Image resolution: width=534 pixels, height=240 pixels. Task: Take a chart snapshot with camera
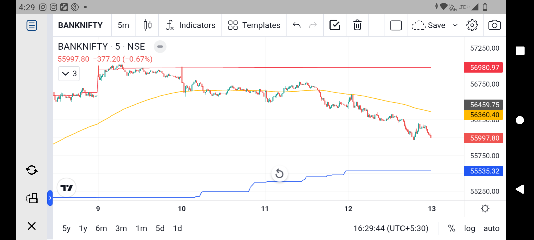[494, 25]
